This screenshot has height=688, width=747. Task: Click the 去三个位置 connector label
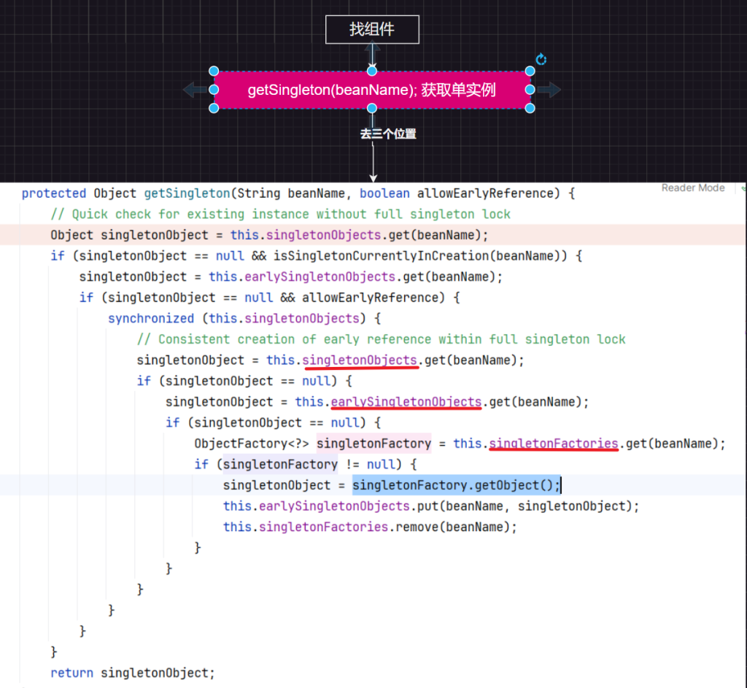coord(387,134)
